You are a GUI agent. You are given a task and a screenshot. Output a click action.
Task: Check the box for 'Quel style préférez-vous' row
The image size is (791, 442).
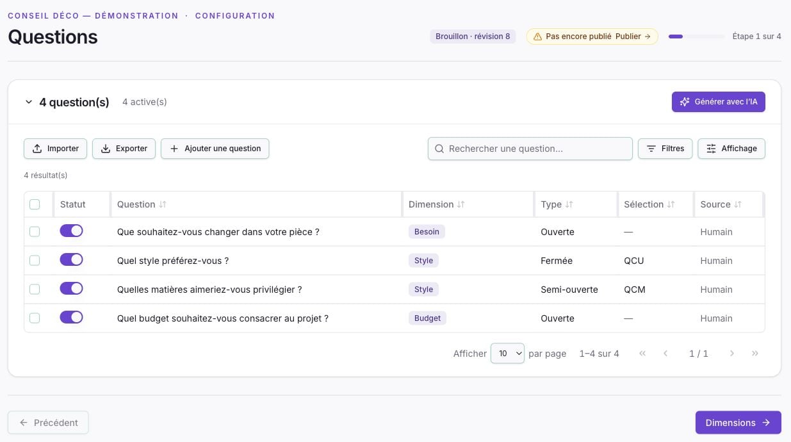point(35,261)
